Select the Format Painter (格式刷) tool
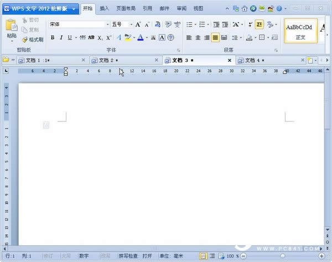The width and height of the screenshot is (332, 262). coord(33,40)
